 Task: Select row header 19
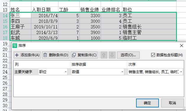click(x=5, y=44)
